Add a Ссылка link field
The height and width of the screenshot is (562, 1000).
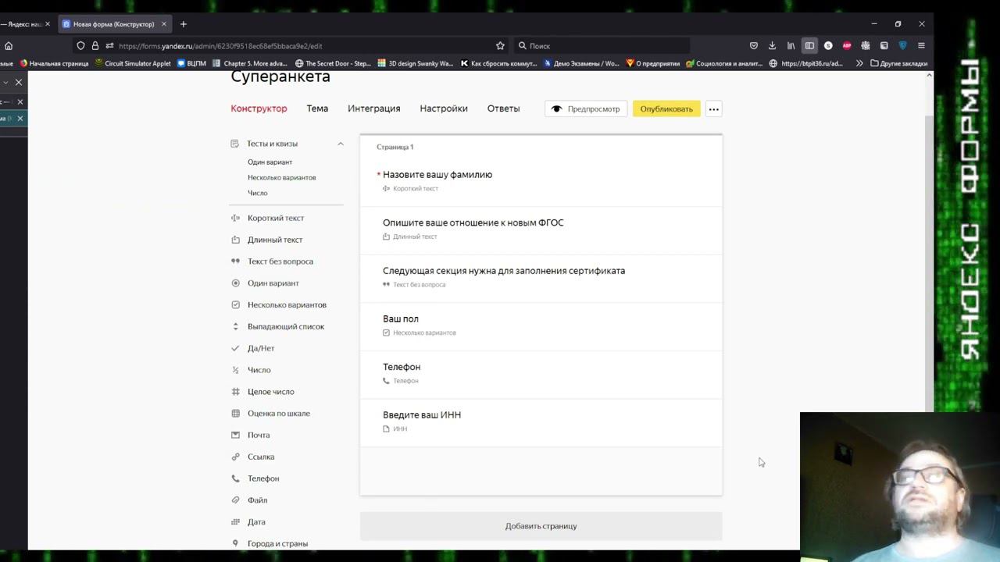(x=261, y=457)
